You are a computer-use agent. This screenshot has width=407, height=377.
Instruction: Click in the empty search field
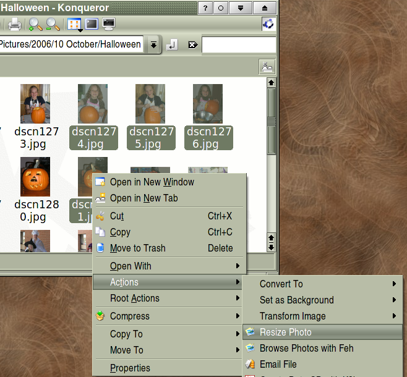click(x=239, y=45)
